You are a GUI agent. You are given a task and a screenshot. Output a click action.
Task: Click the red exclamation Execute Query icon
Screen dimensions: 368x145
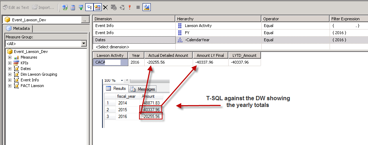[x=130, y=7]
